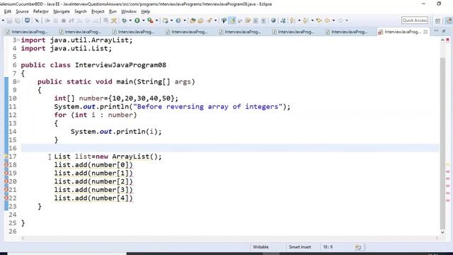Click the Open Type toolbar icon
Screen dimensions: 453x255
click(193, 21)
